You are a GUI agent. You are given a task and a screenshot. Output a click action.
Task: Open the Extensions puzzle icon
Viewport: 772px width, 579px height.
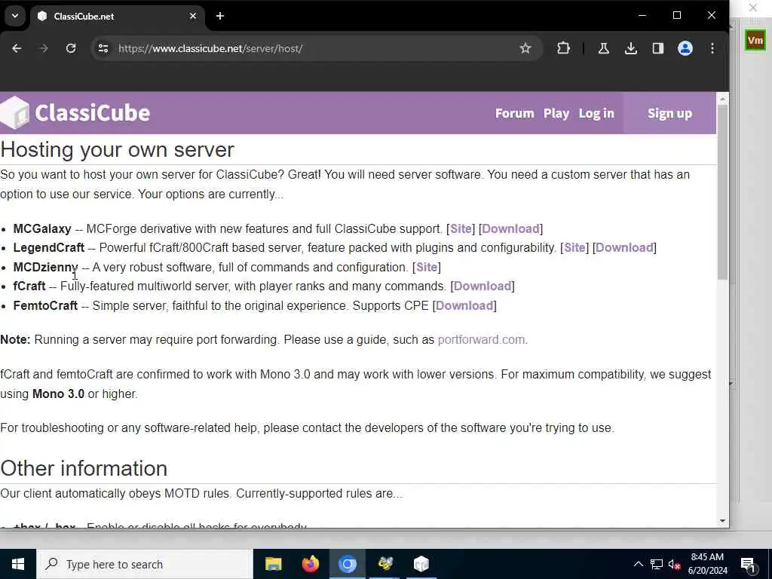(563, 48)
